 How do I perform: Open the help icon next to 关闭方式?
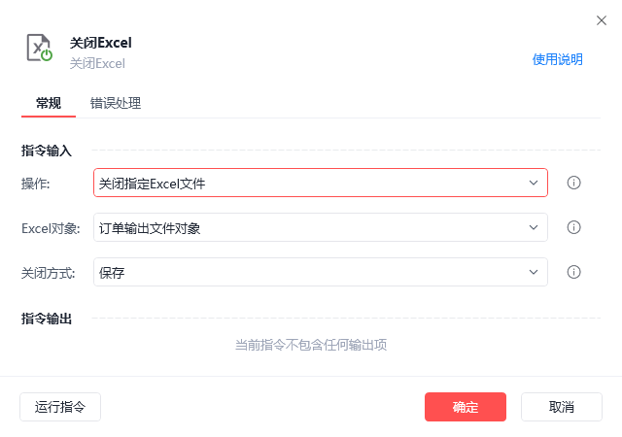click(x=573, y=272)
